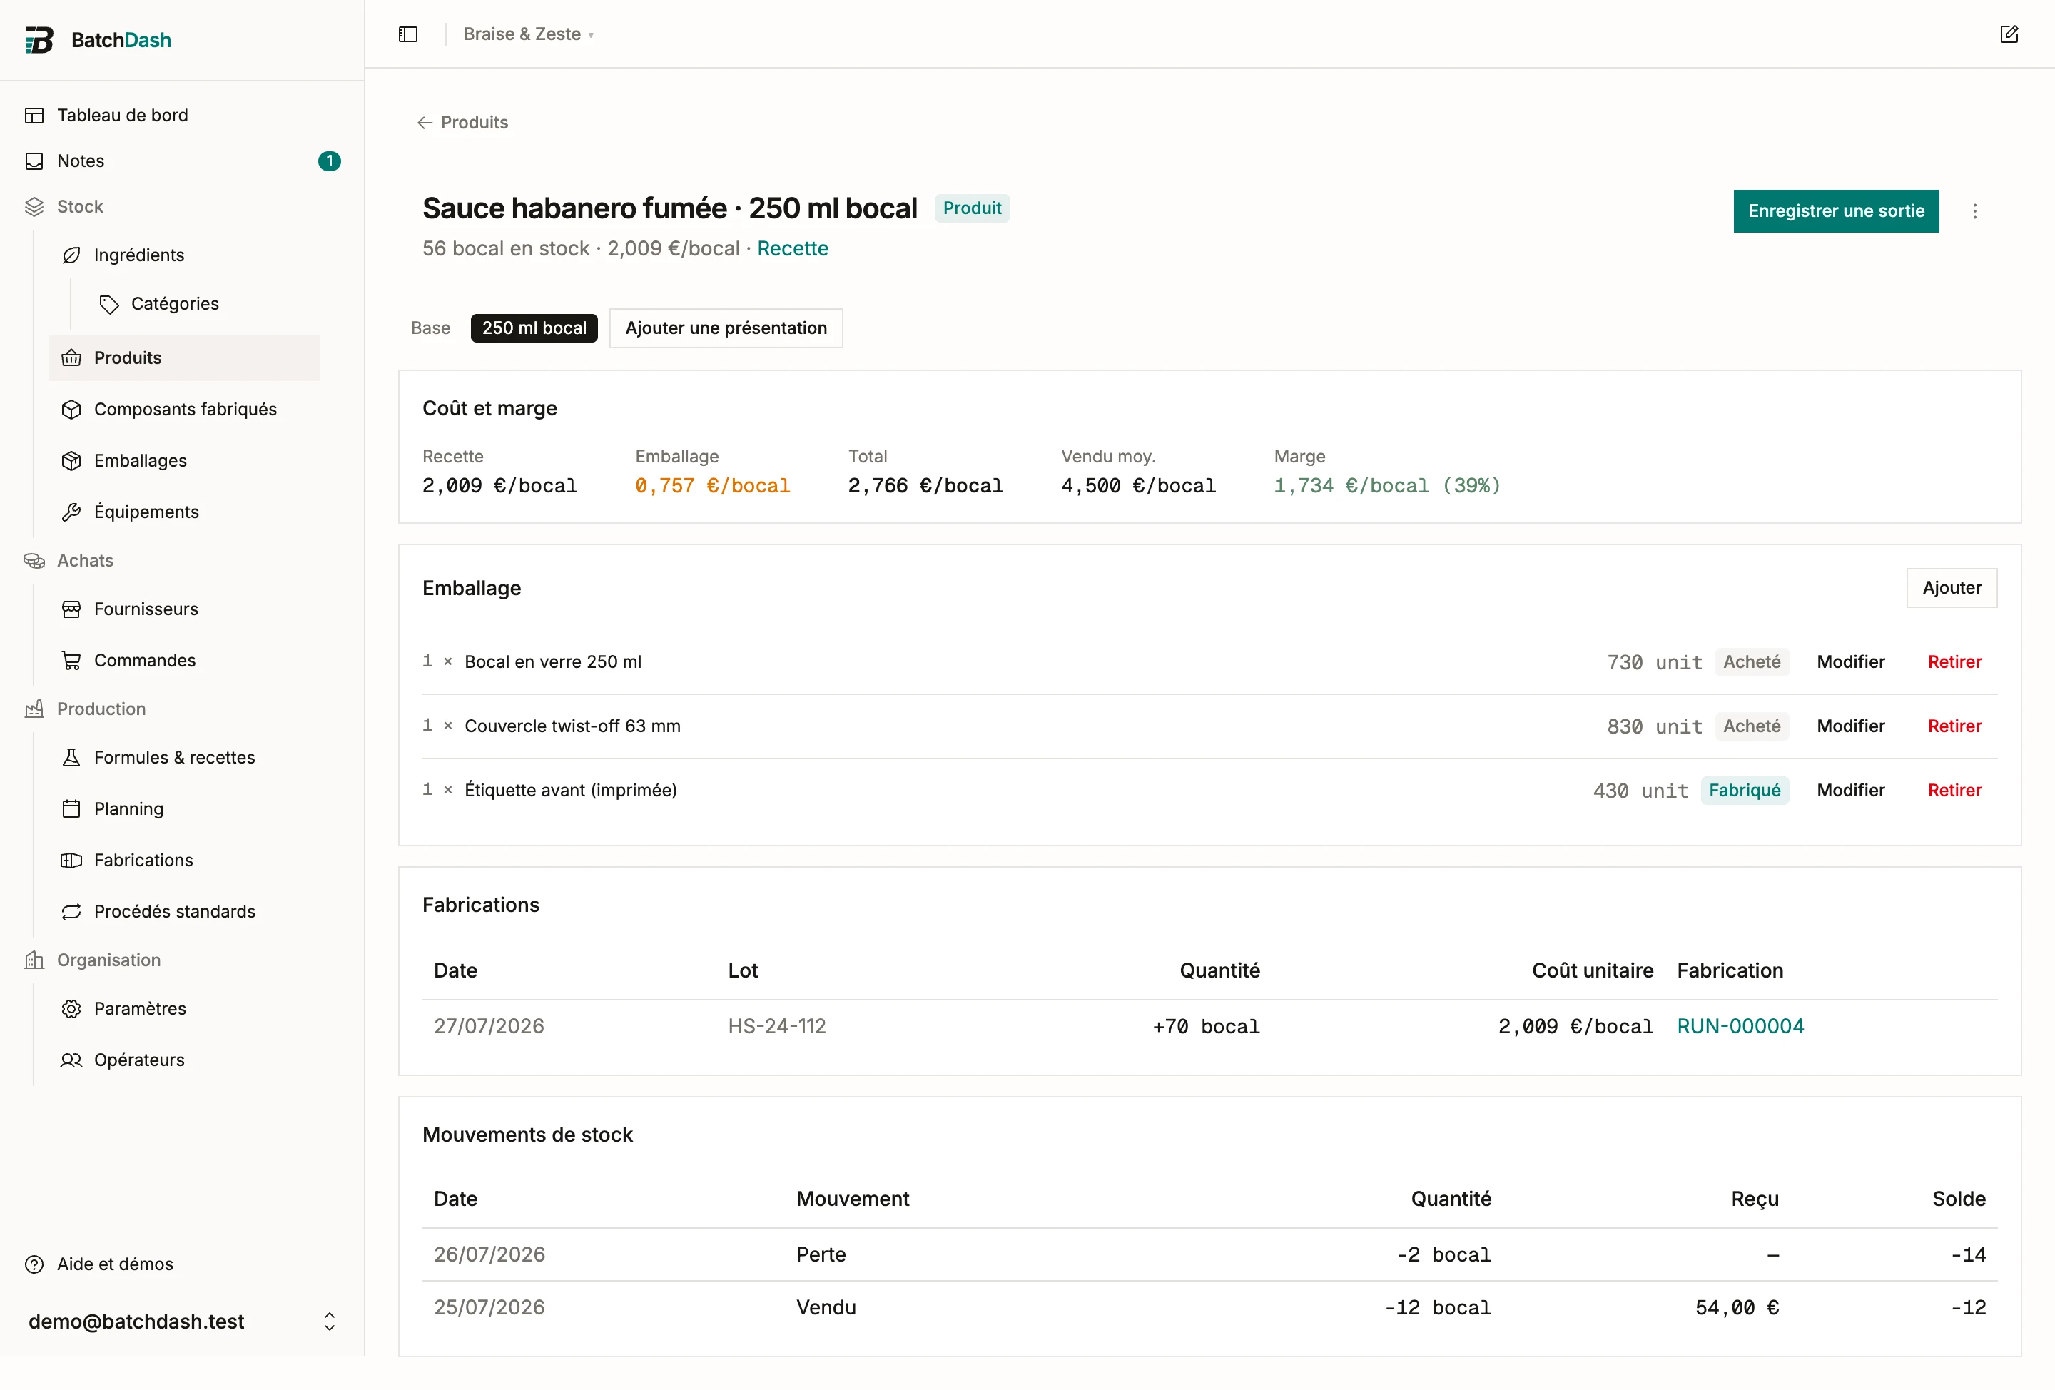The image size is (2055, 1390).
Task: Click the Aide et démos help icon
Action: [x=34, y=1264]
